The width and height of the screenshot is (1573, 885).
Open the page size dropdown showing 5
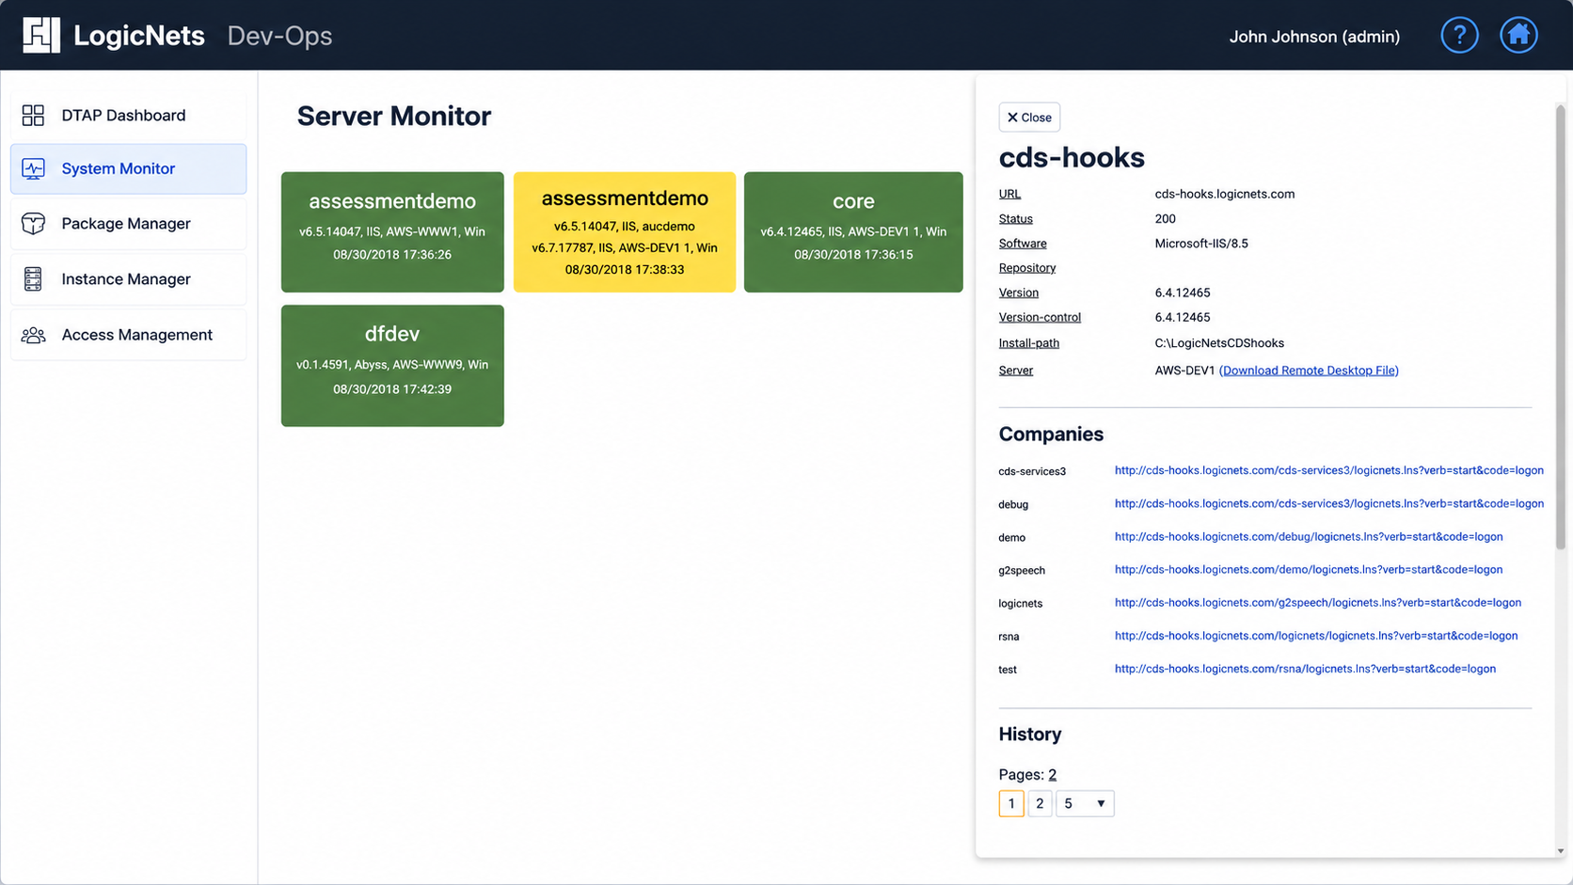tap(1085, 803)
